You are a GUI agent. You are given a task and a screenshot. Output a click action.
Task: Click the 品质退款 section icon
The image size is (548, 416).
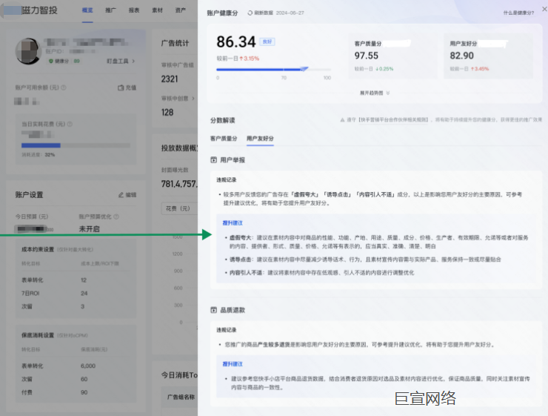213,310
